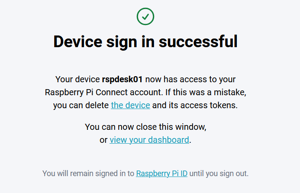Click the "until you sign out" text

point(219,174)
